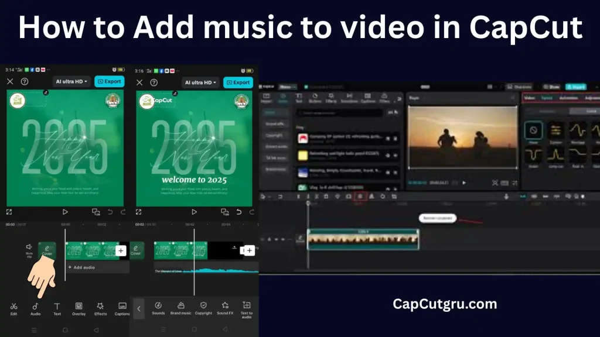Open Brand music
Screen dimensions: 600x337
pyautogui.click(x=180, y=308)
